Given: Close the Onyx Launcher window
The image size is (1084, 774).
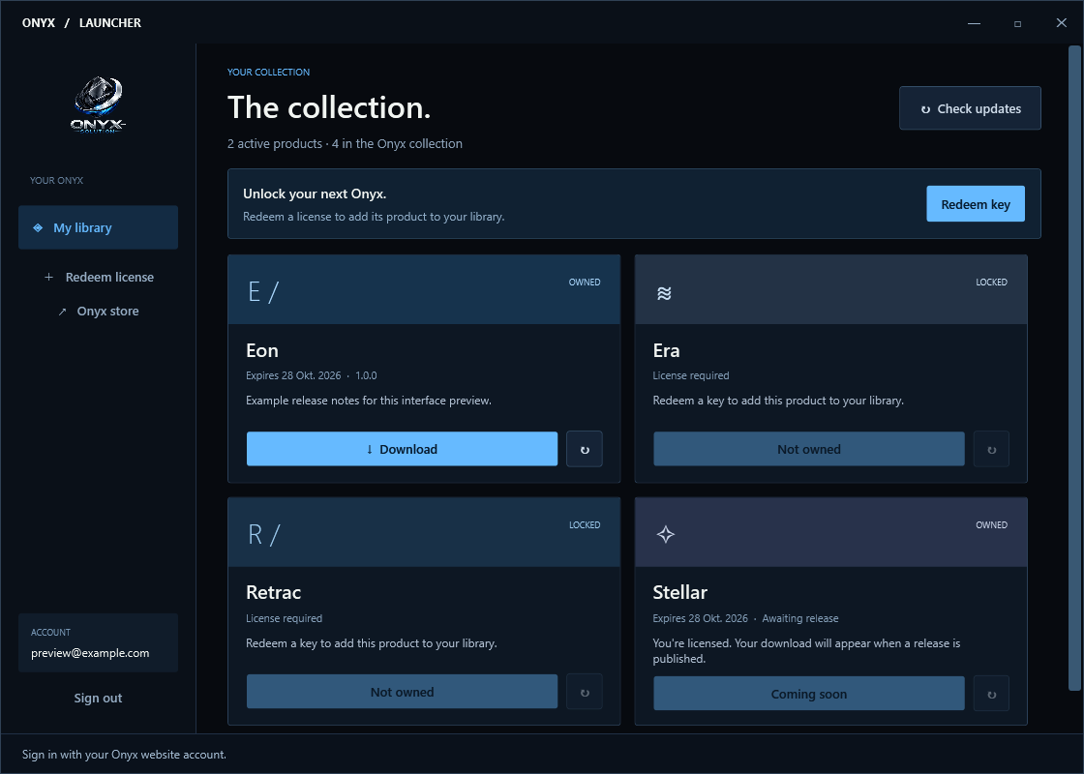Looking at the screenshot, I should click(1062, 23).
